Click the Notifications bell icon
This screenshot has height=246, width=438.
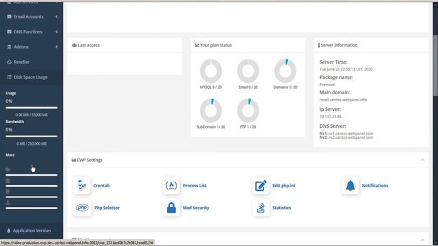[x=350, y=185]
